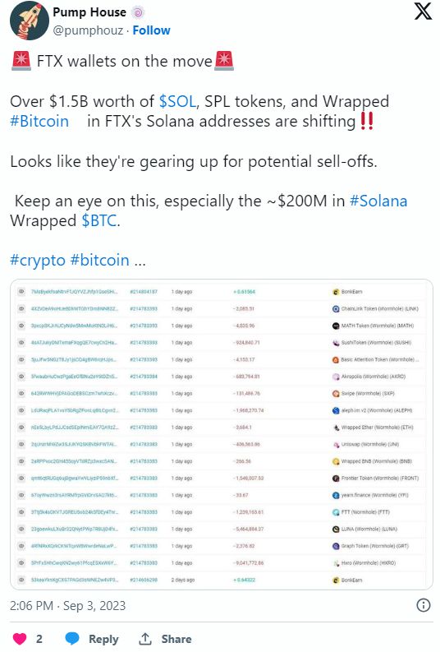This screenshot has height=652, width=440.
Task: Click the Pump House affiliate badge icon
Action: click(x=138, y=12)
